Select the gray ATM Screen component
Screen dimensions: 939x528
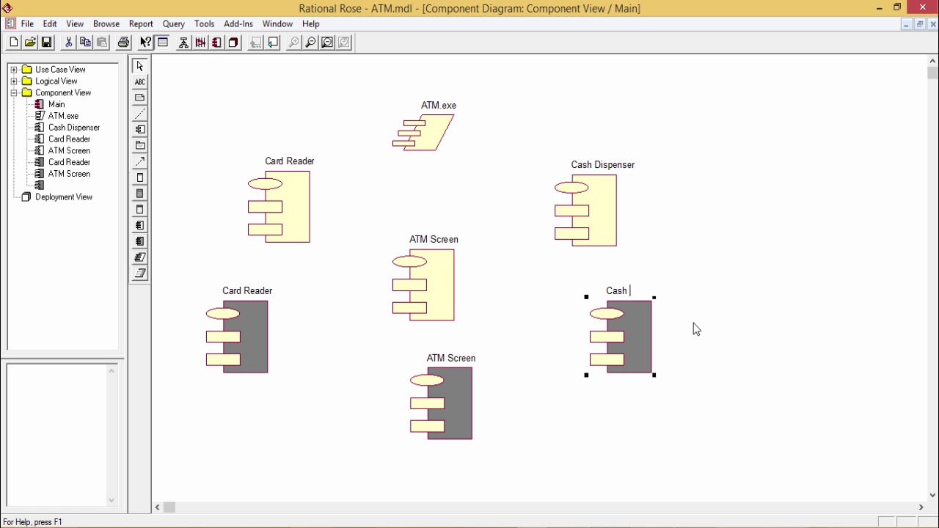coord(441,403)
